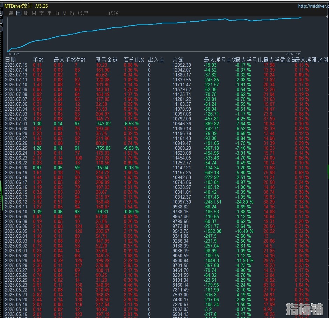Click the 百分比% column header

[x=134, y=60]
